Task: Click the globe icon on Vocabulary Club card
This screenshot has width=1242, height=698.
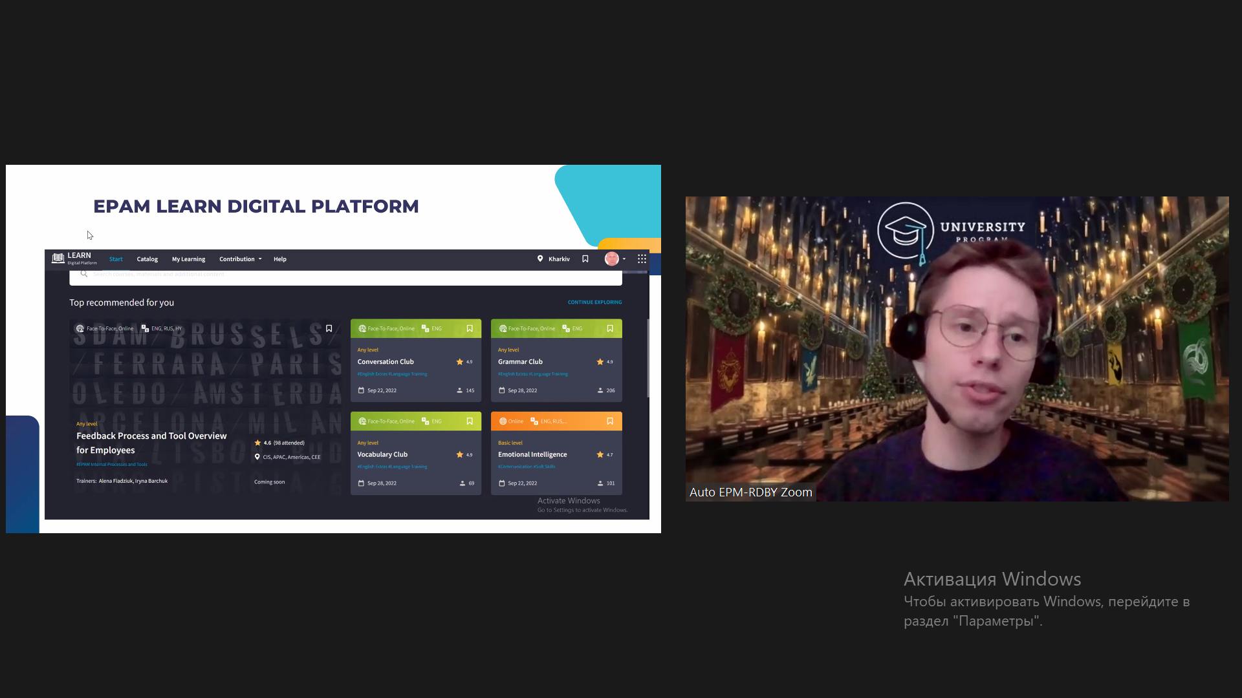Action: coord(362,421)
